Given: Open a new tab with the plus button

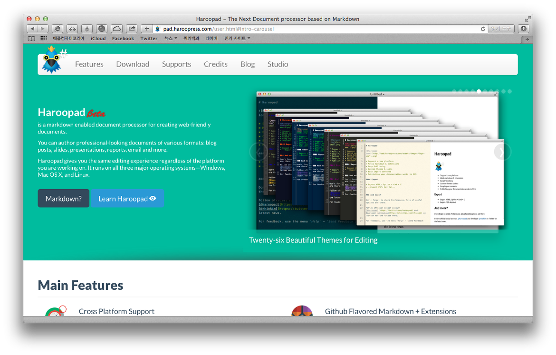Looking at the screenshot, I should click(x=527, y=39).
